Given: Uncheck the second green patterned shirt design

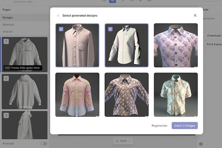Looking at the screenshot, I should click(110, 29).
